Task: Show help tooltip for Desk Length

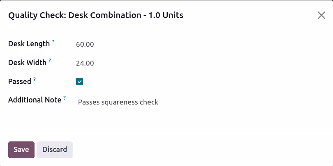Action: (53, 41)
